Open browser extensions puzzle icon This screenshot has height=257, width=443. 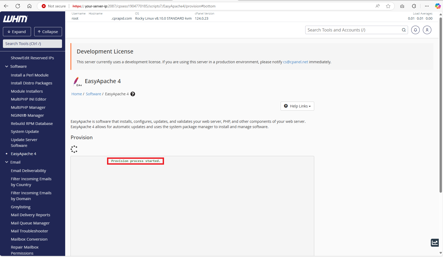tap(414, 6)
